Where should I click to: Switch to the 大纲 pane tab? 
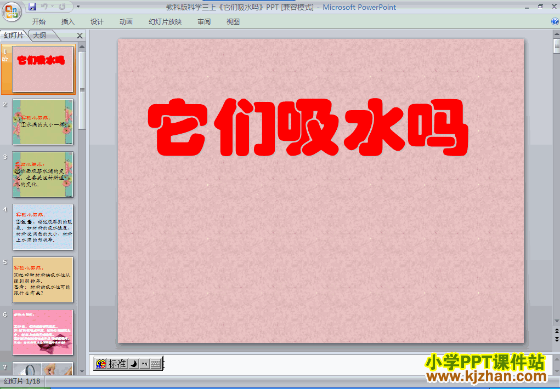point(39,35)
